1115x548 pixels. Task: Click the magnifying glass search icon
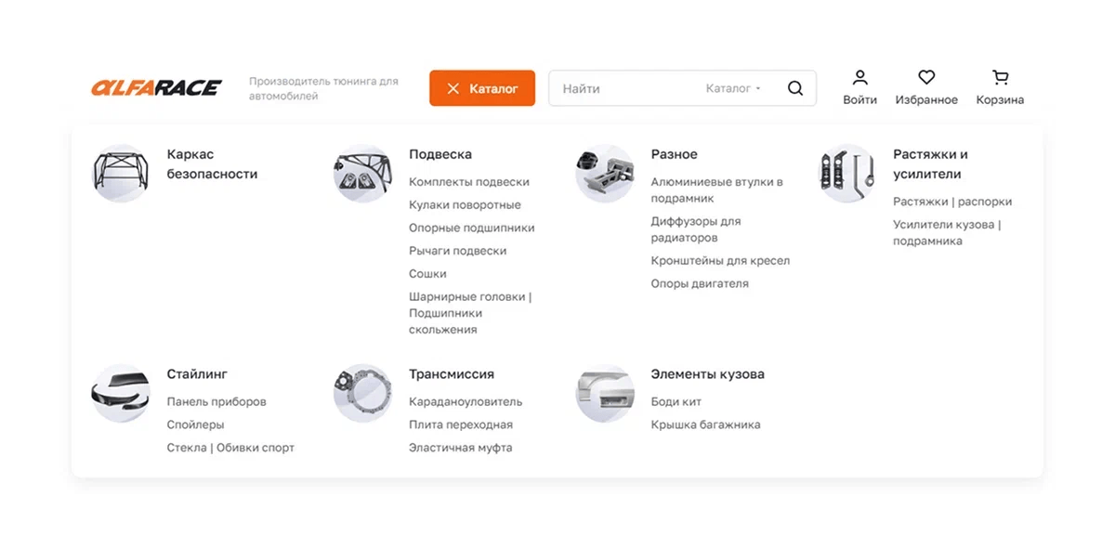click(794, 88)
